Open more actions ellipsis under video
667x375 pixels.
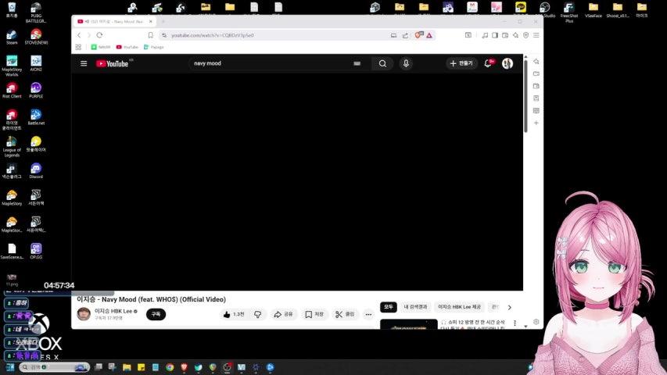click(x=368, y=314)
